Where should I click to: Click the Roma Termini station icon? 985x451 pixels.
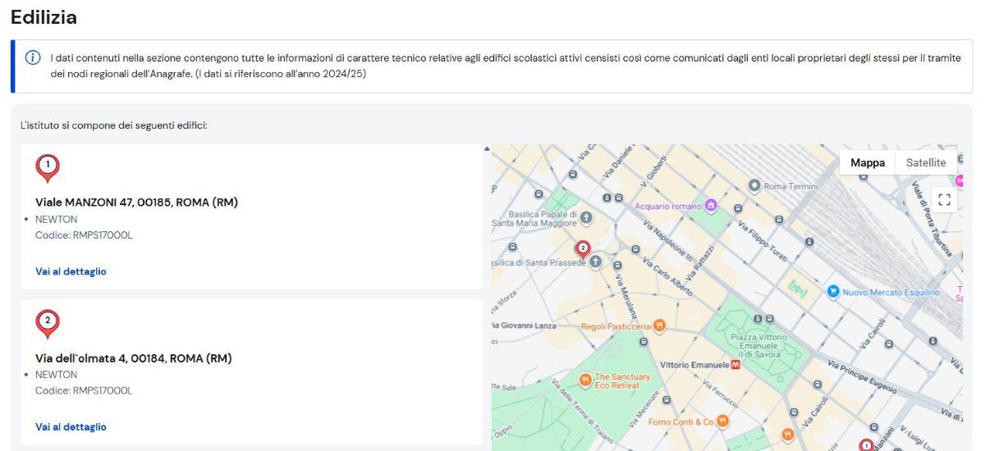click(x=754, y=186)
